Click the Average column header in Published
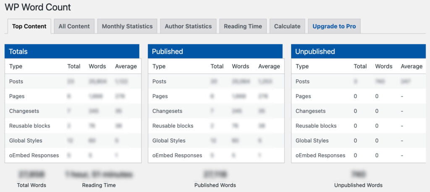430x192 pixels. 269,66
